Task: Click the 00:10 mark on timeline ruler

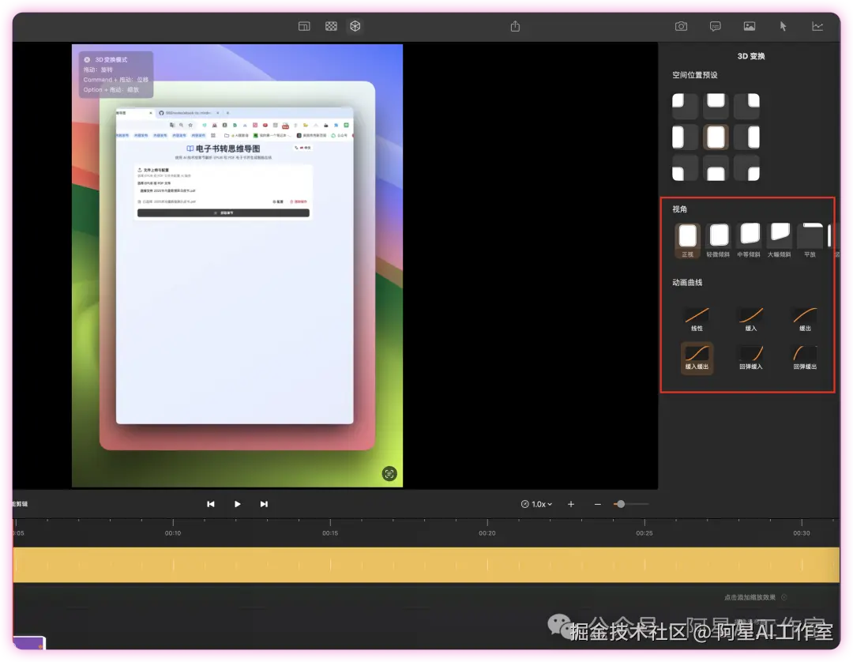Action: pyautogui.click(x=173, y=533)
